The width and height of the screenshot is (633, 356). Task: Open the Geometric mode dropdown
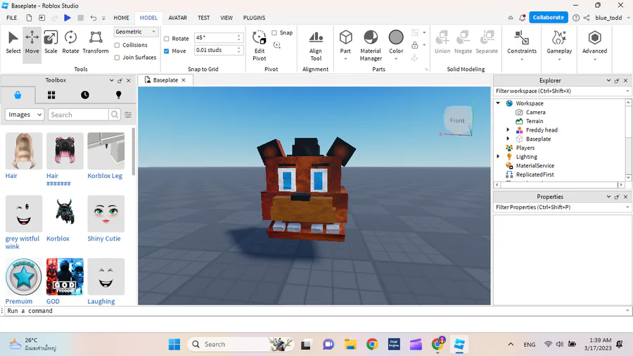(136, 32)
